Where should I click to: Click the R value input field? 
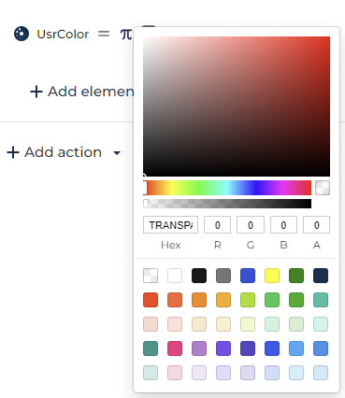pos(218,225)
